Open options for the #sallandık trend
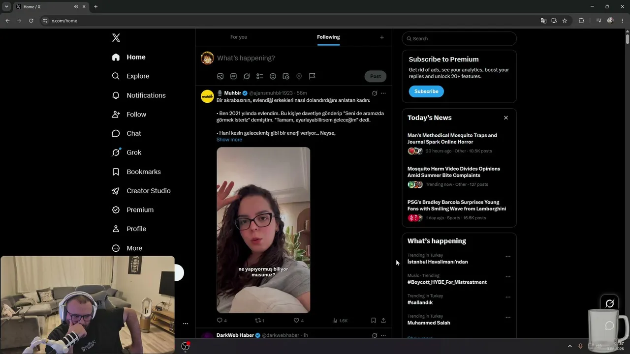This screenshot has height=354, width=630. click(508, 297)
